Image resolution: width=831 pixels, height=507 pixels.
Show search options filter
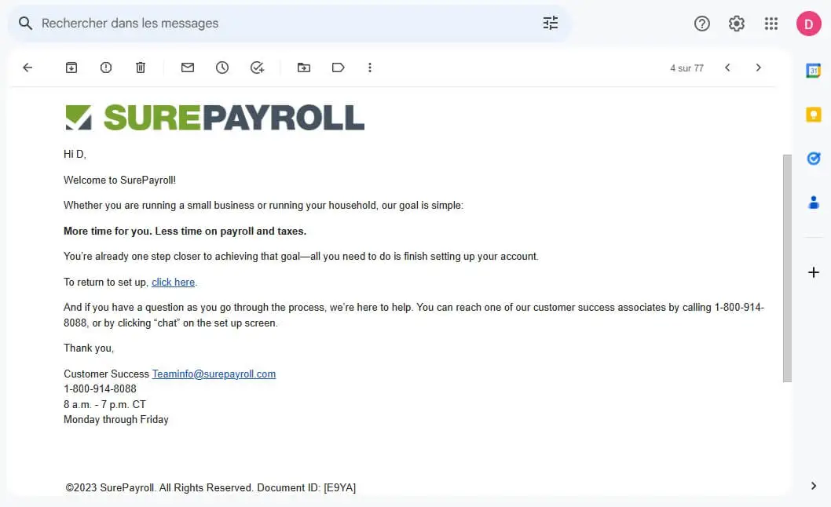tap(551, 23)
